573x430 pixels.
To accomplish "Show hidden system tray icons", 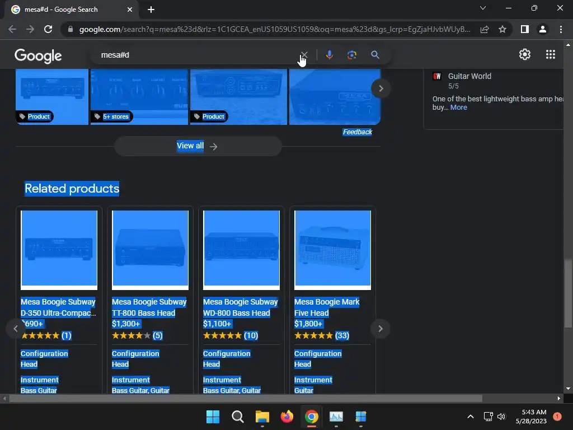I will (471, 417).
